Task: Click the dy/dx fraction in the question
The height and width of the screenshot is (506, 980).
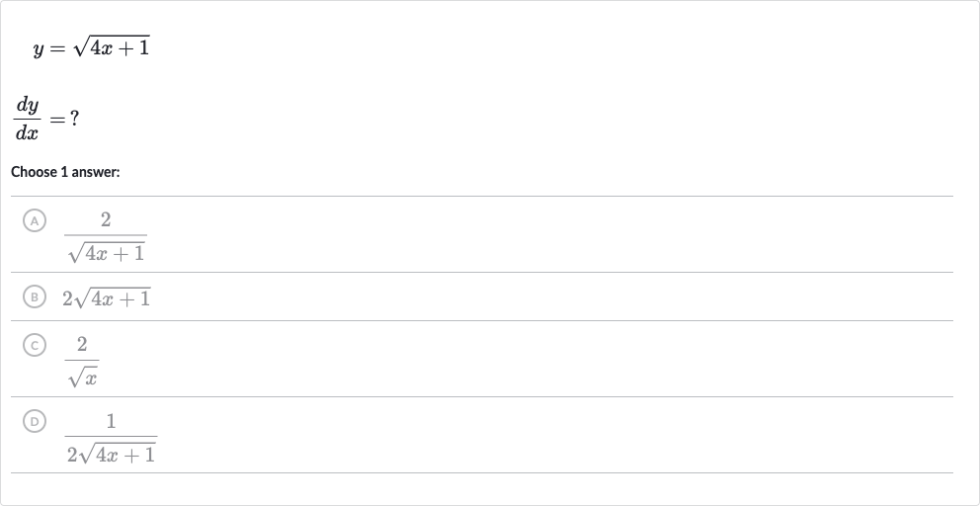Action: [28, 119]
